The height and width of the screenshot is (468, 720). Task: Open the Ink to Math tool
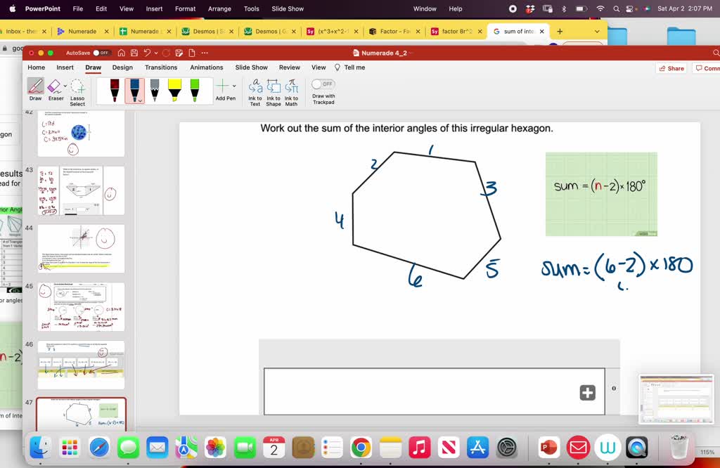click(292, 91)
